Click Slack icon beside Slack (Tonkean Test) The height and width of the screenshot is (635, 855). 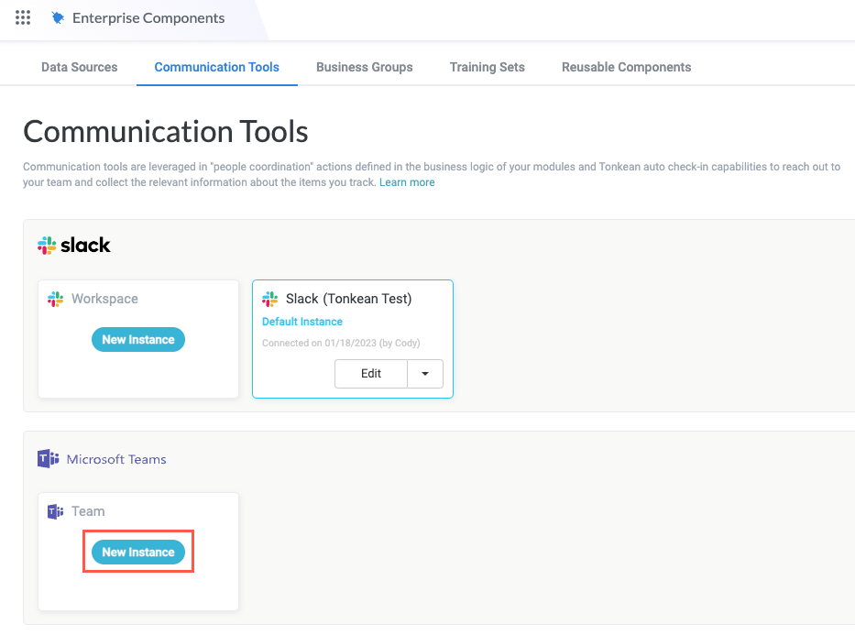pos(270,299)
